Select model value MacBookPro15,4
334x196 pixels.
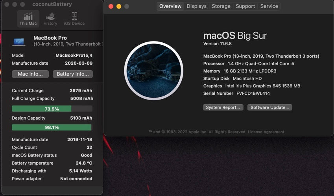[x=74, y=55]
